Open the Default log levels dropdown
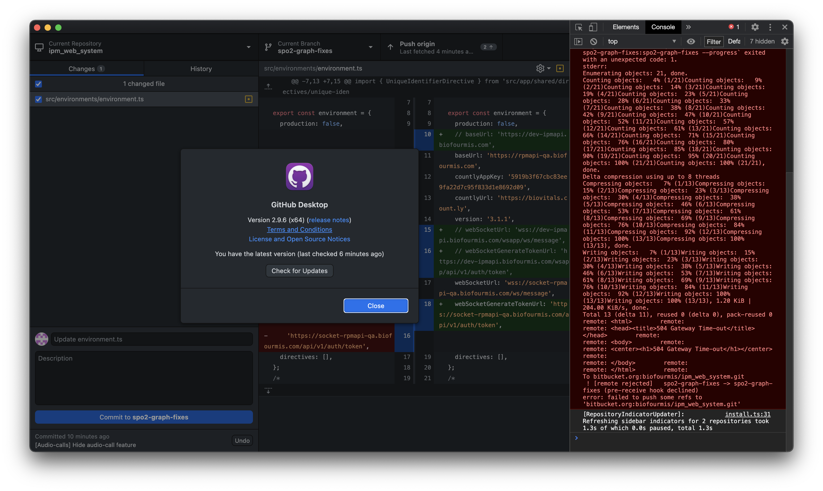The image size is (823, 491). pos(734,41)
